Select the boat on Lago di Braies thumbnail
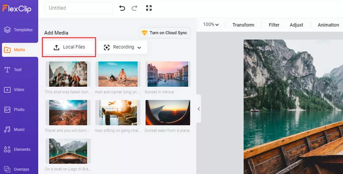The image size is (343, 174). point(68,151)
